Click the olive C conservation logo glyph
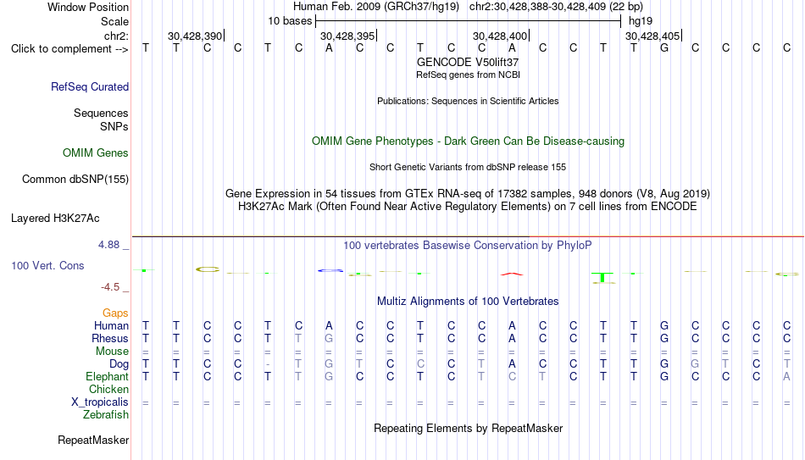This screenshot has height=460, width=805. coord(208,269)
